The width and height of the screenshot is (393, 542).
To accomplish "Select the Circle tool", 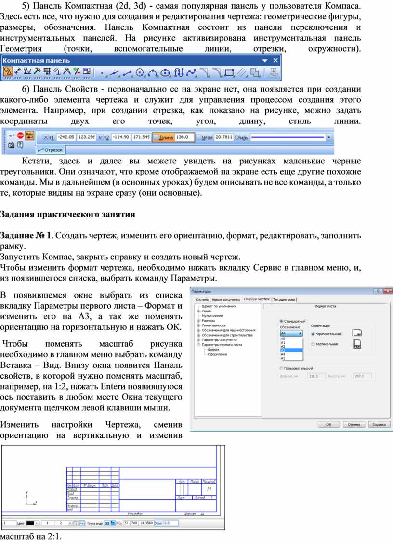I will pos(140,73).
